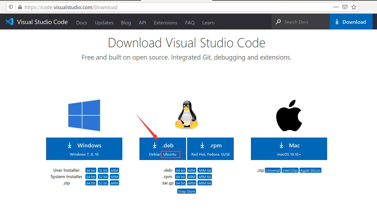Click the blue Download button in header

351,22
